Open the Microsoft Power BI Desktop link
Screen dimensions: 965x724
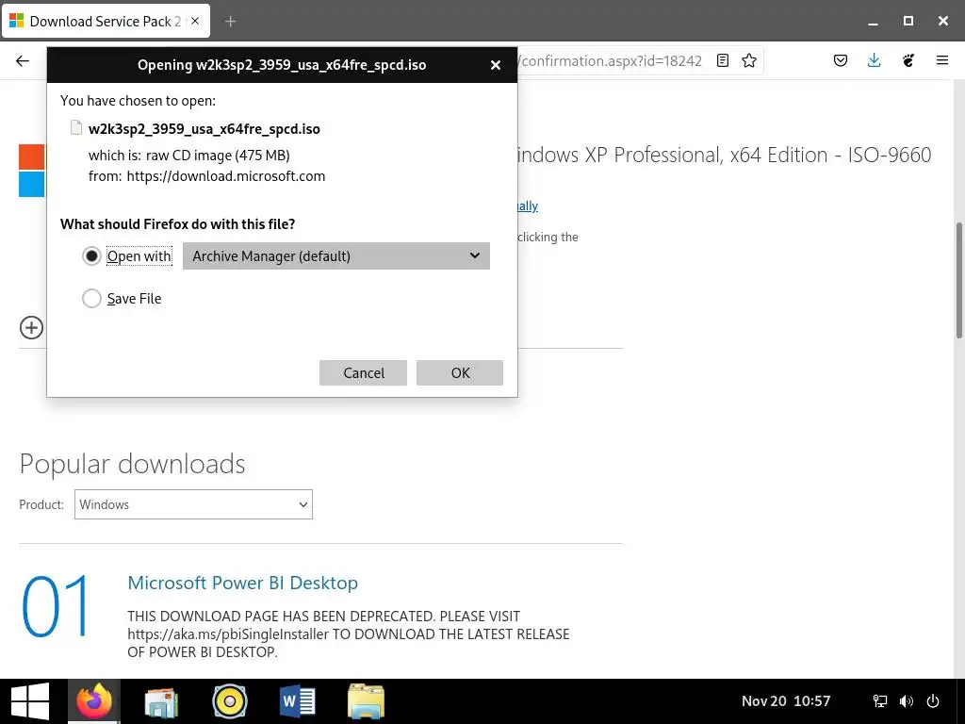click(242, 583)
